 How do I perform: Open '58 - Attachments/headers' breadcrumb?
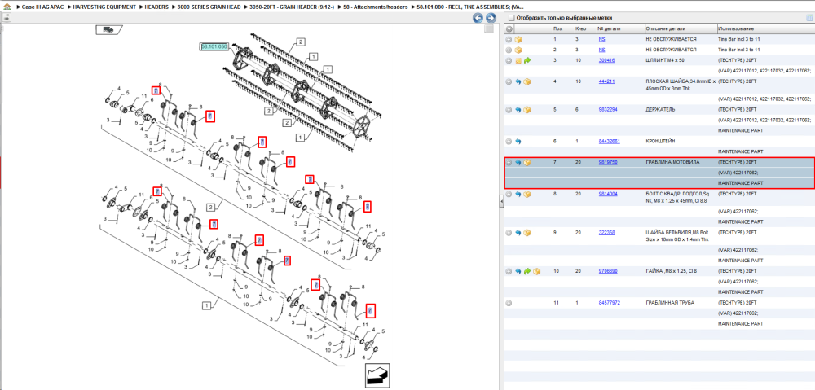click(377, 8)
